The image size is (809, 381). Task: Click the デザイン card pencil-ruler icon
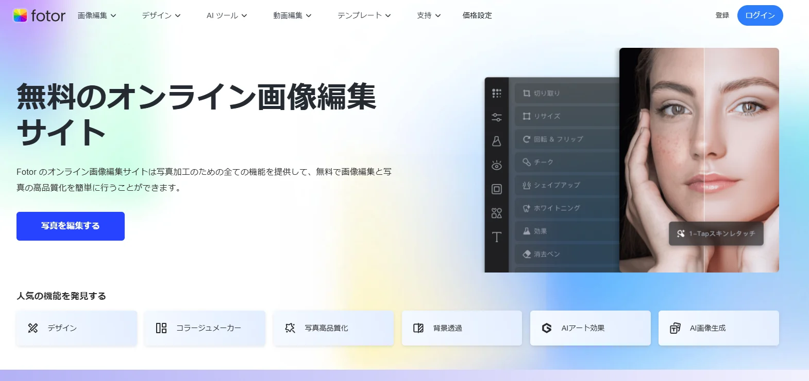[x=33, y=328]
